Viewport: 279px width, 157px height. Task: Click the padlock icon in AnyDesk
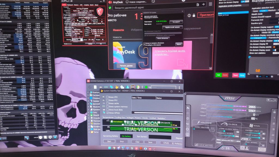[x=194, y=16]
